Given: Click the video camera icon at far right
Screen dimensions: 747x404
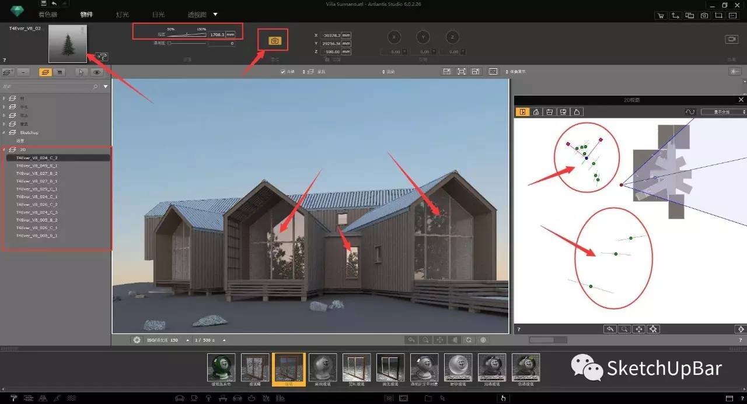Looking at the screenshot, I should coord(731,39).
